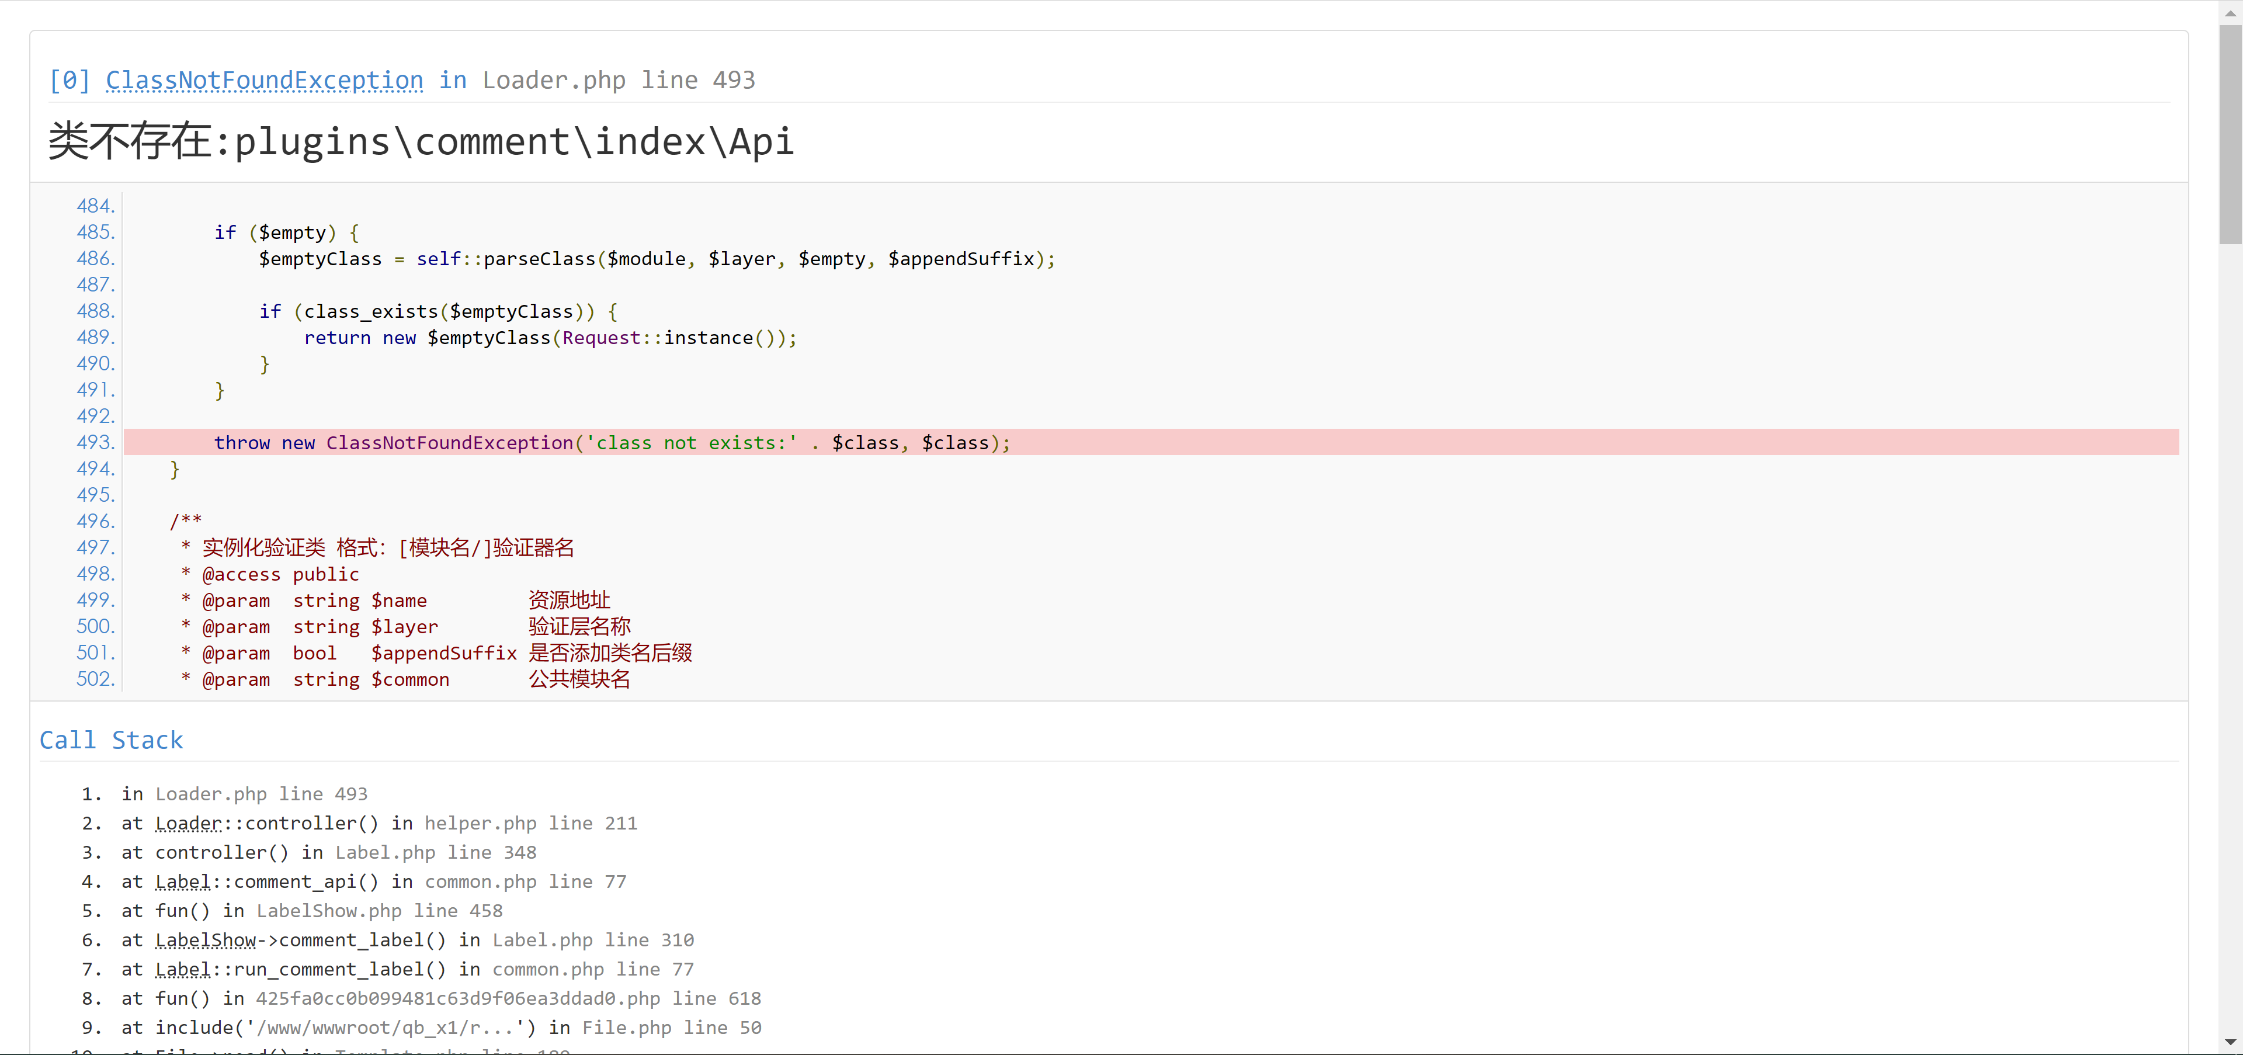Click stack entry 8 with hashed php file line 618
The width and height of the screenshot is (2243, 1055).
click(x=509, y=998)
